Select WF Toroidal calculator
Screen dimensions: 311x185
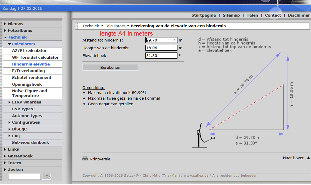(x=35, y=57)
